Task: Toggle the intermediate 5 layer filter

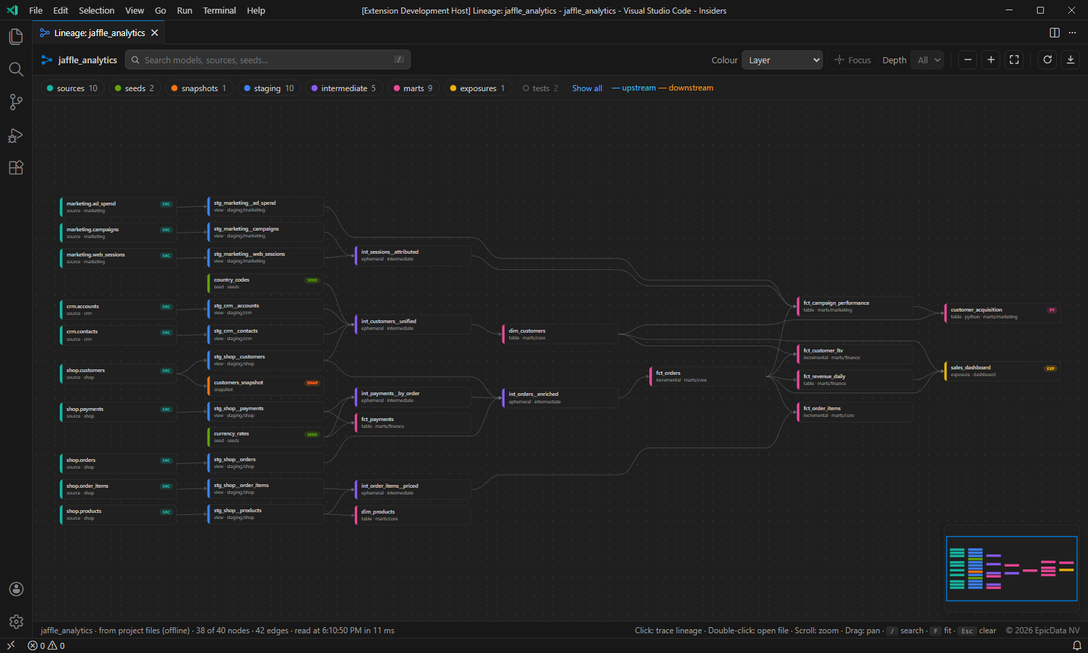Action: tap(343, 88)
